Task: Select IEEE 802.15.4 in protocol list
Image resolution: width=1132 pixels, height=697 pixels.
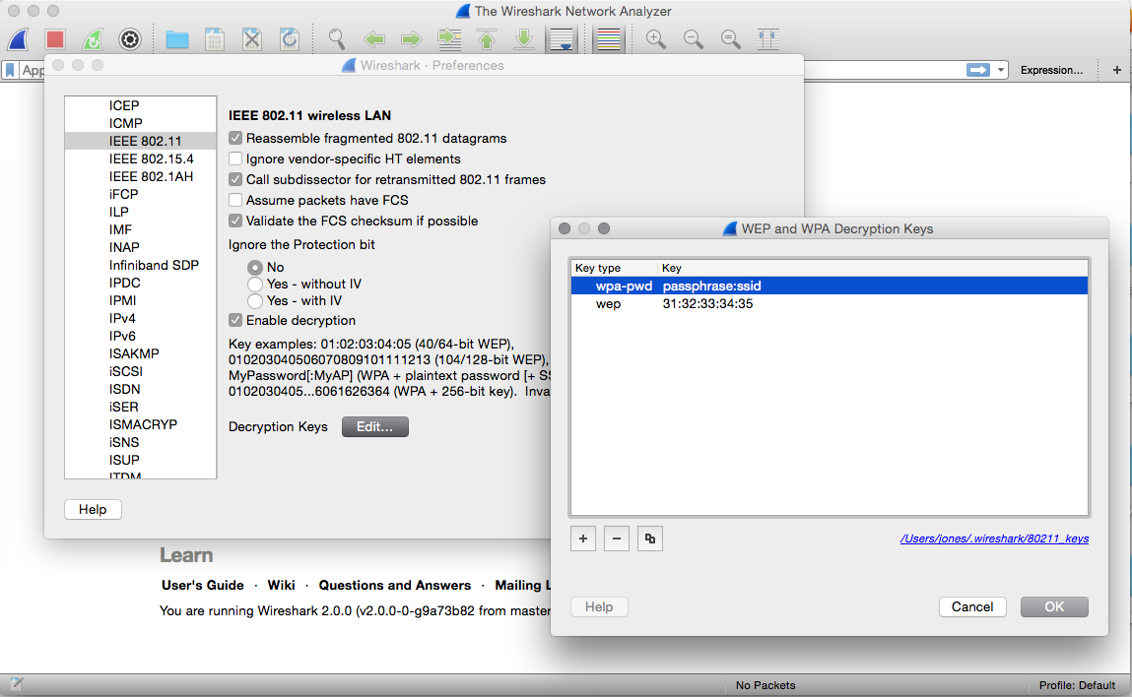Action: click(x=151, y=158)
